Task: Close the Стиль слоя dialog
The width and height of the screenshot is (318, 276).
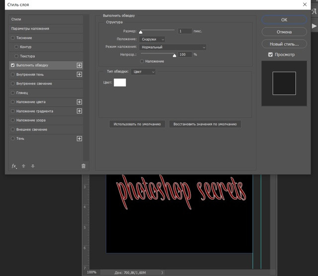Action: (305, 4)
